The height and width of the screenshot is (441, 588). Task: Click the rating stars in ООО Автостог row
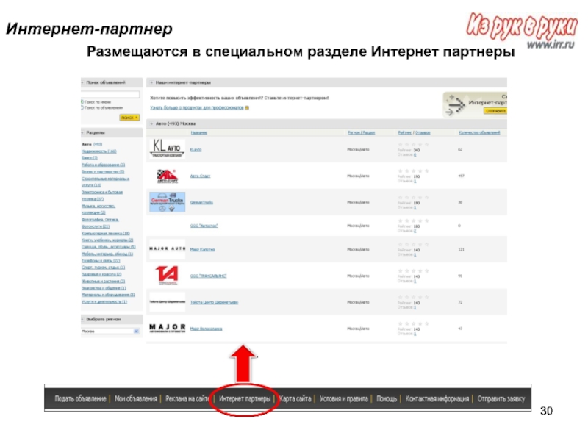(413, 221)
